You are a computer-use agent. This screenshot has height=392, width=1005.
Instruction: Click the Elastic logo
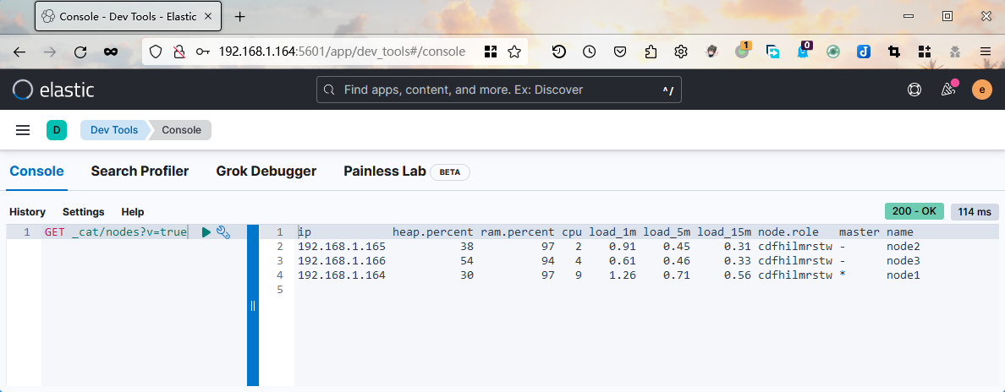(53, 90)
